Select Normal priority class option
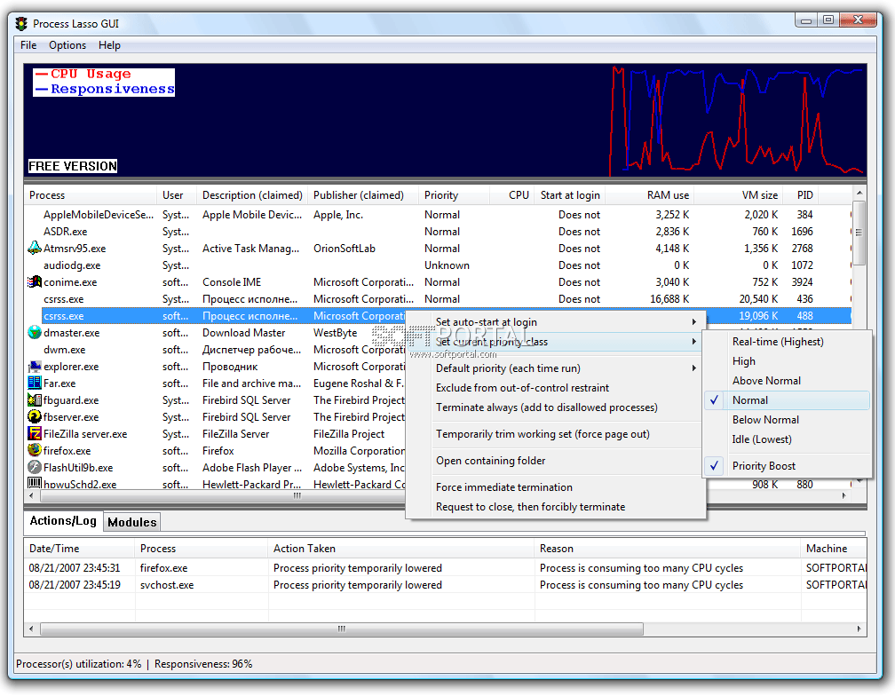 coord(787,399)
